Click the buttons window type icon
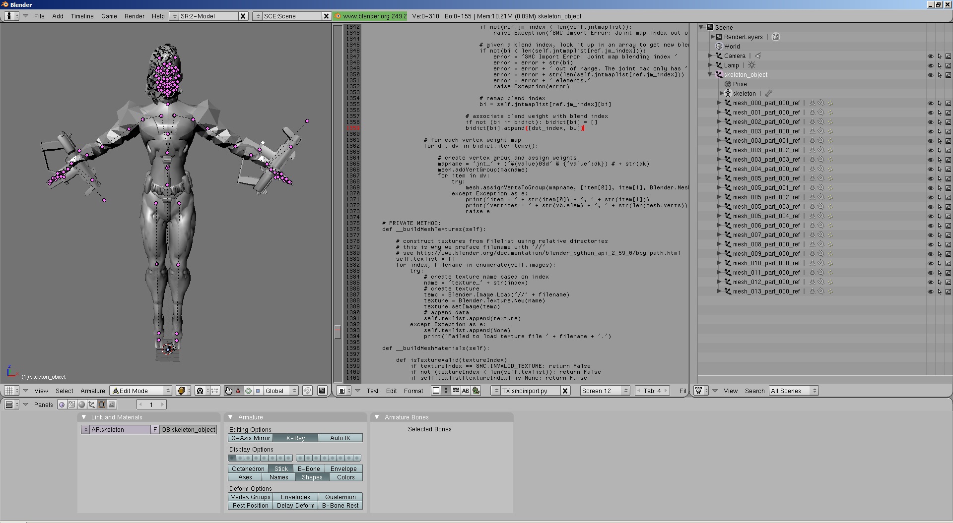 pyautogui.click(x=11, y=405)
